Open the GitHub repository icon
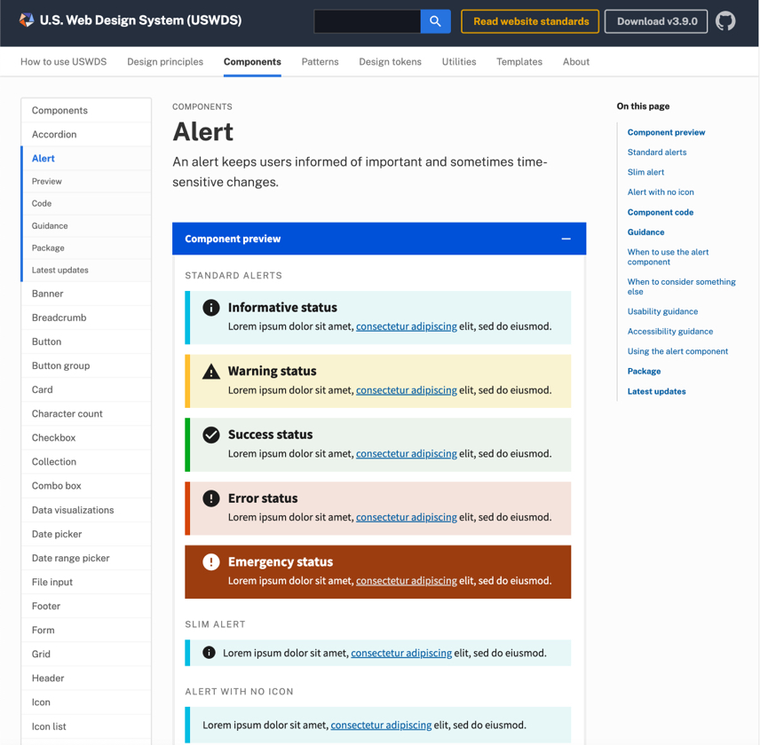The height and width of the screenshot is (745, 760). (x=725, y=21)
